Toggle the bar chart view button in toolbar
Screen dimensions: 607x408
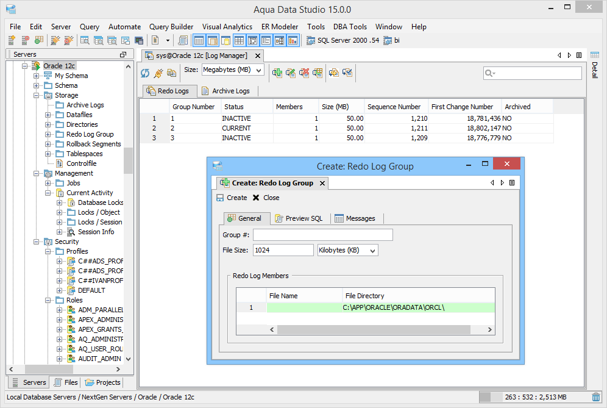[293, 40]
